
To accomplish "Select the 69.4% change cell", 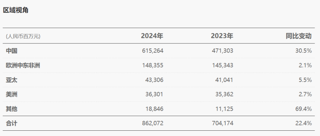I will (x=303, y=109).
